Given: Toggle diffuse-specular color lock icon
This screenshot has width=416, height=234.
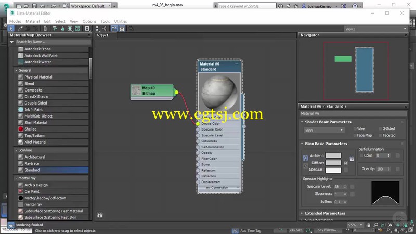Looking at the screenshot, I should coord(305,166).
